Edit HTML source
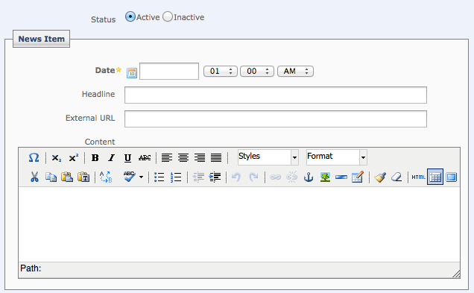 418,177
